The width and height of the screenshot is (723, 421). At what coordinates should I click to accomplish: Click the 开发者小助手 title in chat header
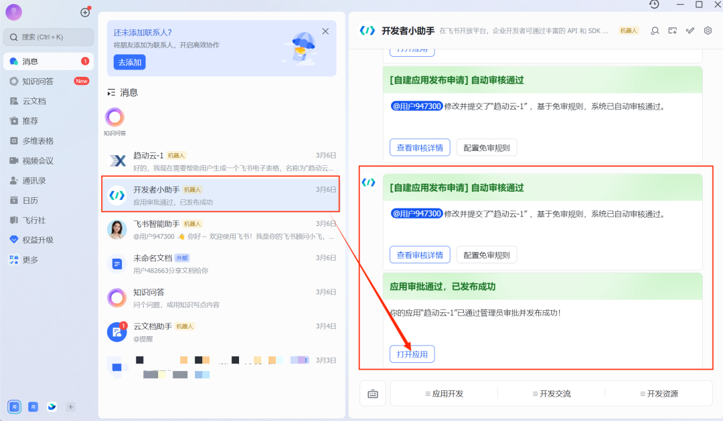tap(408, 31)
